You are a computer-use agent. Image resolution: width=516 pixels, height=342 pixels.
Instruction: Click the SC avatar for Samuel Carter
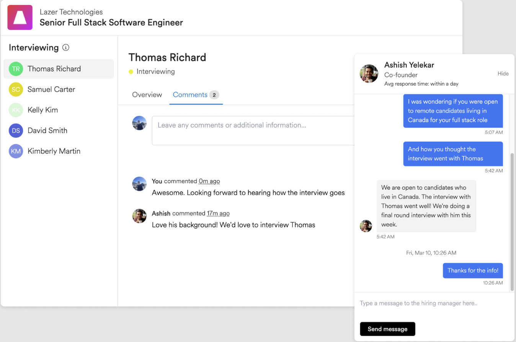[16, 90]
